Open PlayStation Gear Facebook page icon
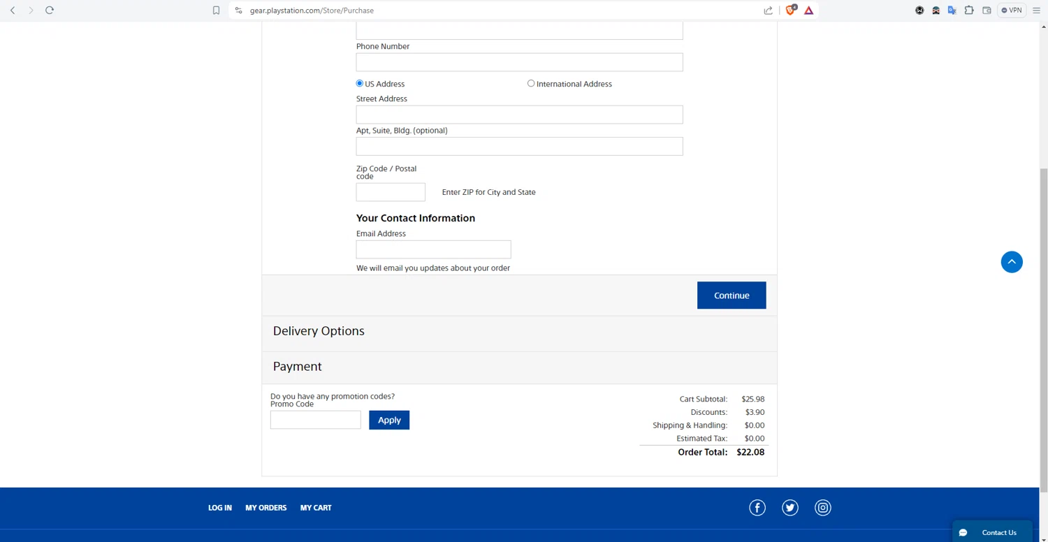Screen dimensions: 1048x542 pyautogui.click(x=757, y=508)
